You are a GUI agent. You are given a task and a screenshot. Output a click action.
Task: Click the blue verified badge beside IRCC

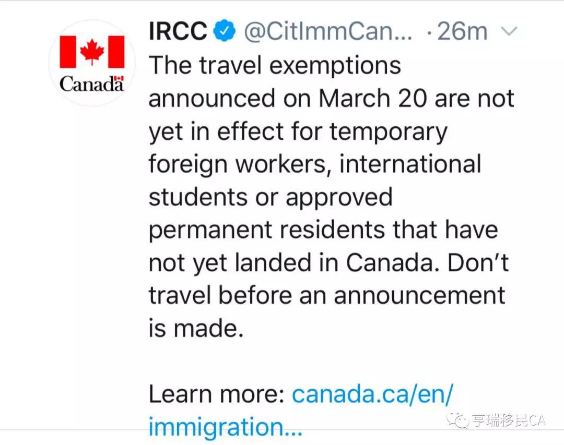pos(225,30)
